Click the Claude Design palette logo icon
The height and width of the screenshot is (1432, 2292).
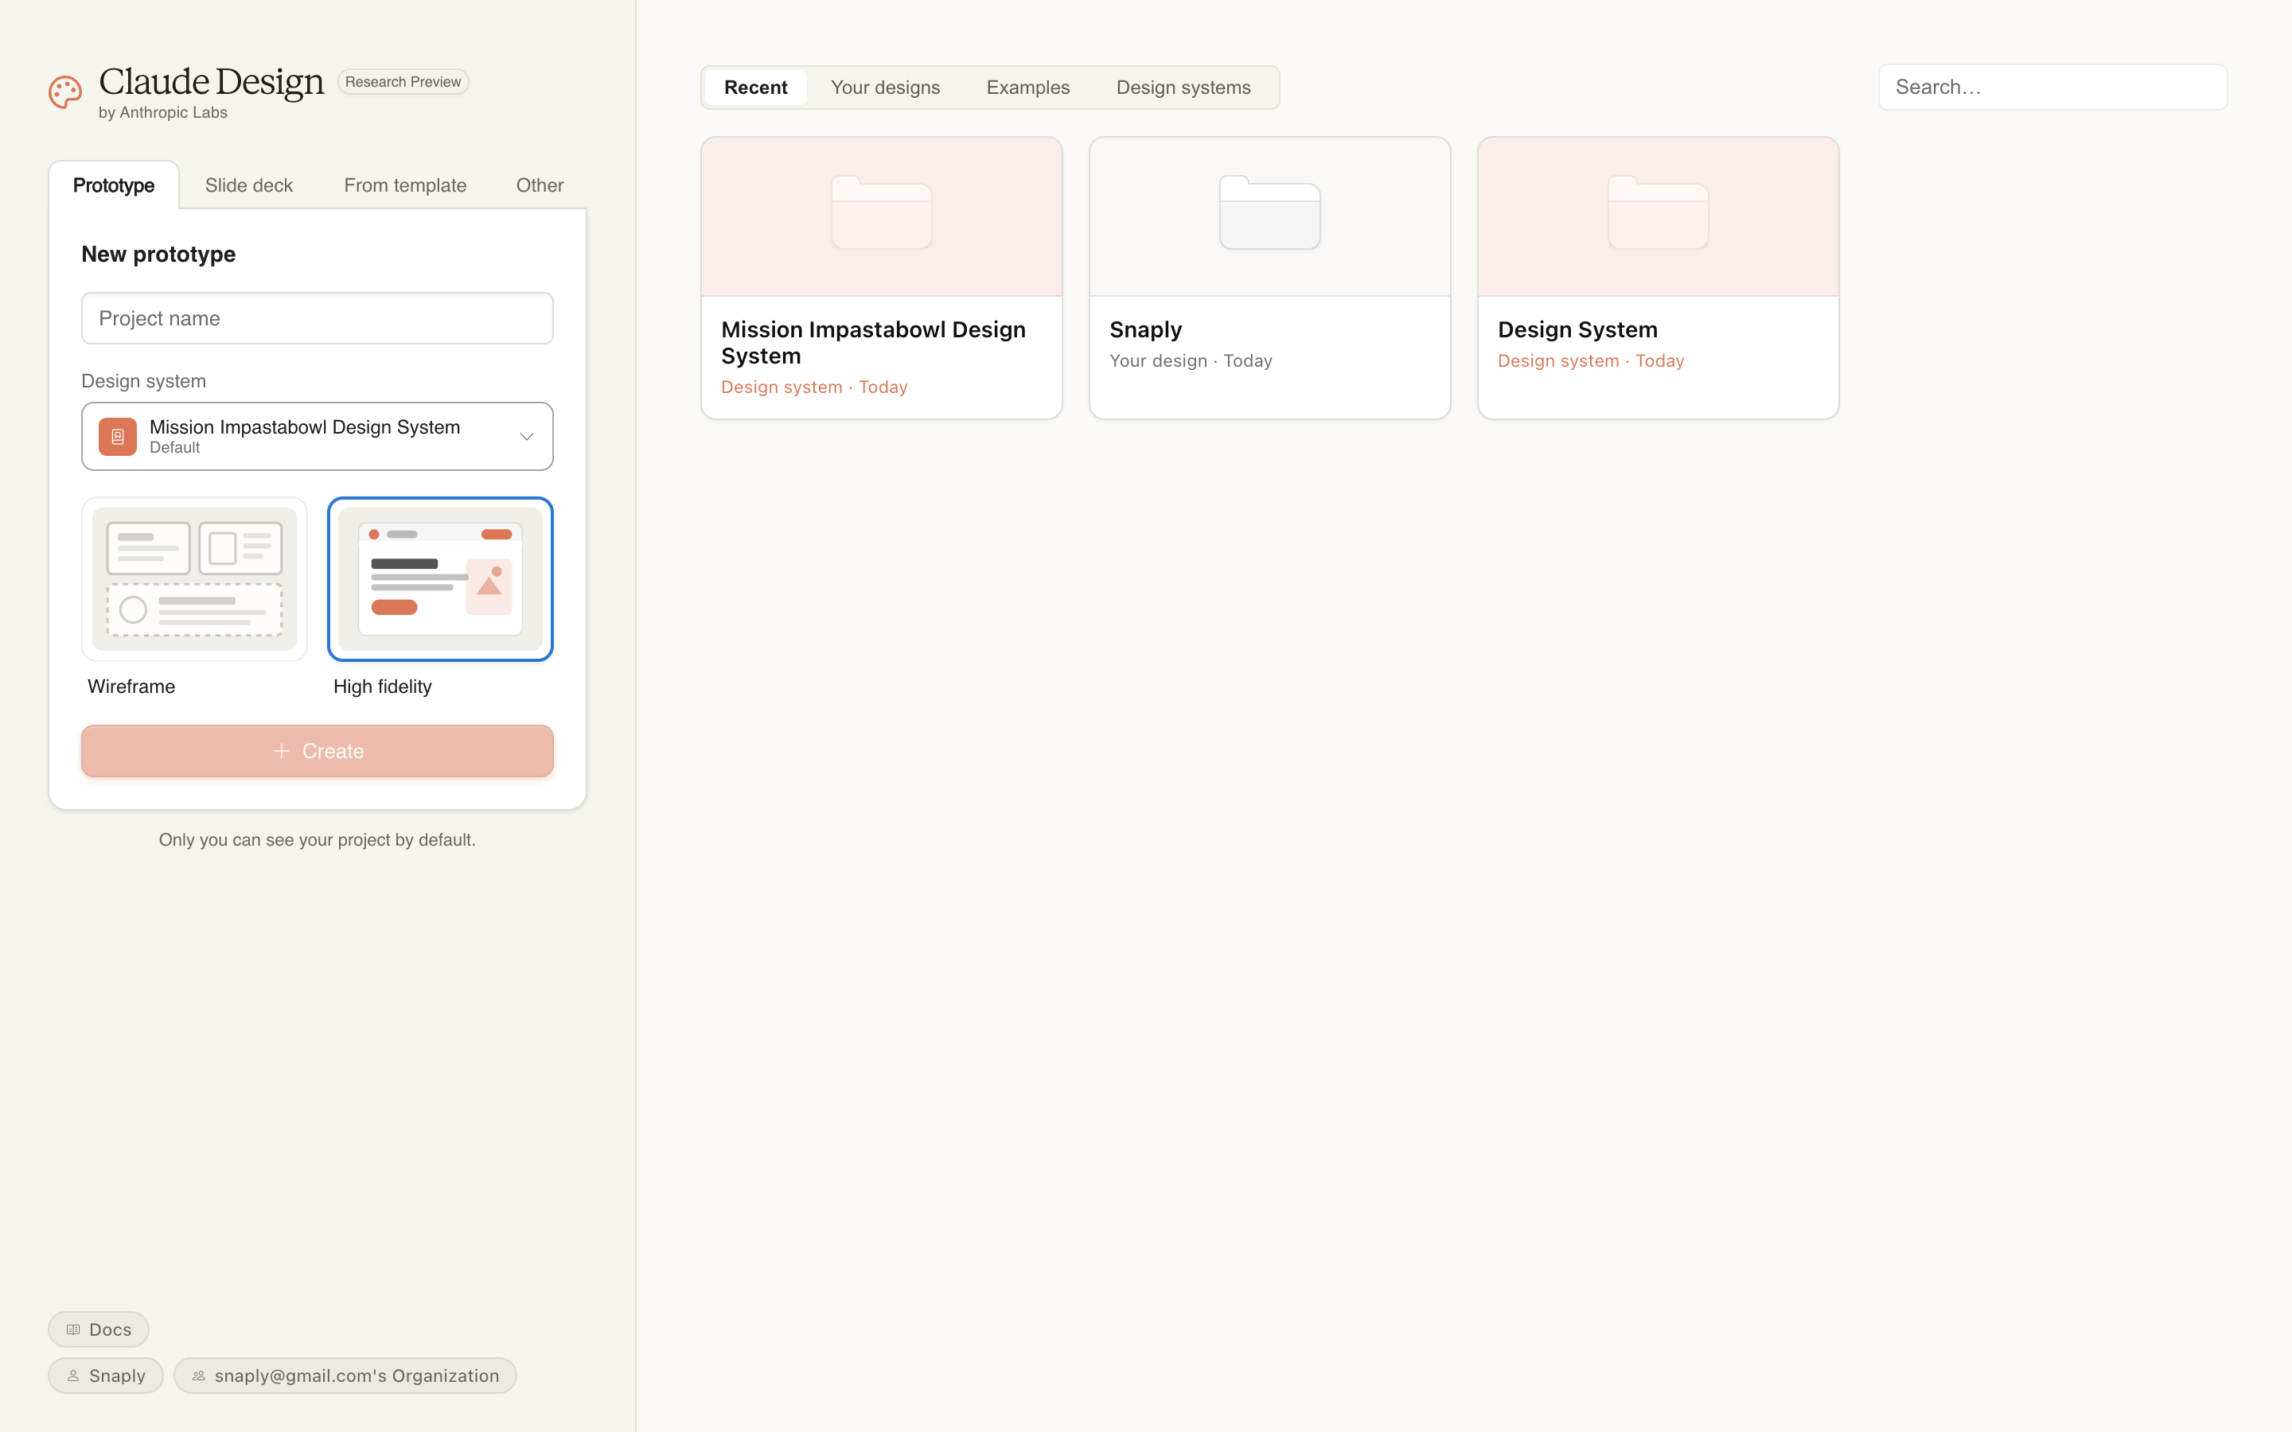coord(65,93)
